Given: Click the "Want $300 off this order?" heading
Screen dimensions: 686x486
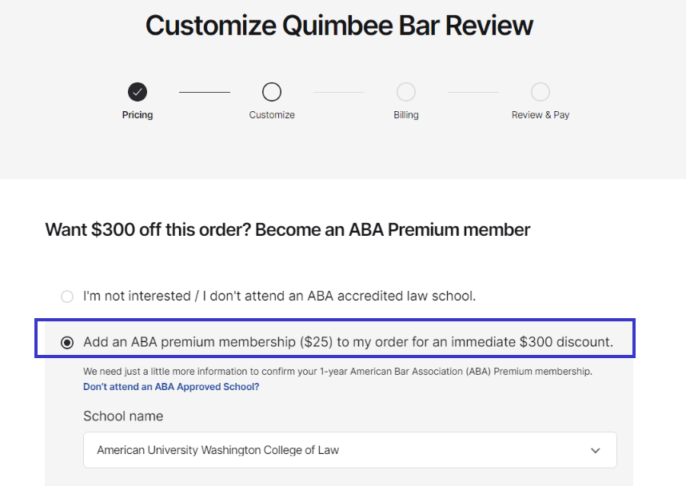Looking at the screenshot, I should [288, 229].
